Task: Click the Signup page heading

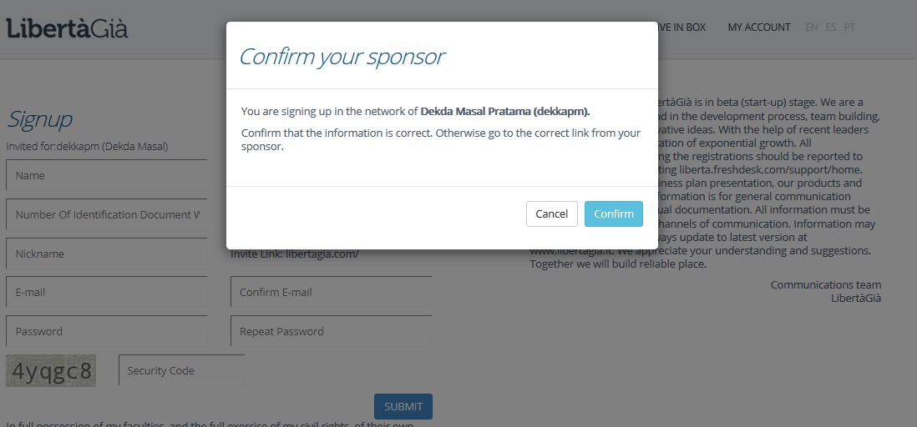Action: click(x=39, y=119)
